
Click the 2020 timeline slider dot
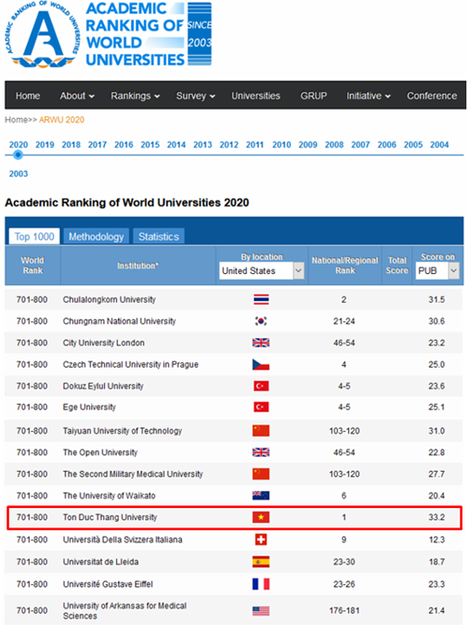coord(18,155)
